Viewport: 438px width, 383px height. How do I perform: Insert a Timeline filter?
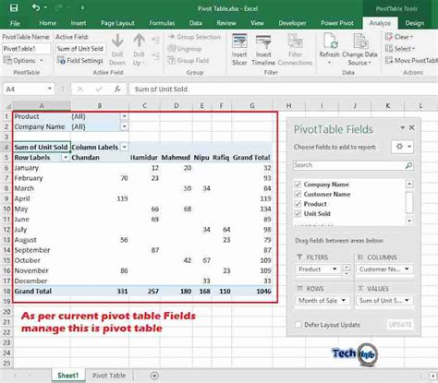click(x=263, y=49)
